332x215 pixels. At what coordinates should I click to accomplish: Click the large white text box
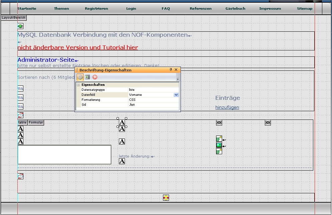click(x=64, y=155)
